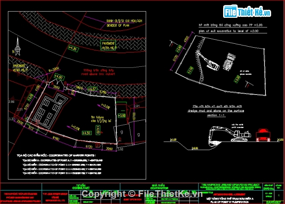Viewport: 285px width, 204px height.
Task: Select the 'CONTRACTOR' title block heading
Action: pos(159,188)
